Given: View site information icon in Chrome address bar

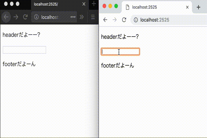Looking at the screenshot, I should pos(136,20).
